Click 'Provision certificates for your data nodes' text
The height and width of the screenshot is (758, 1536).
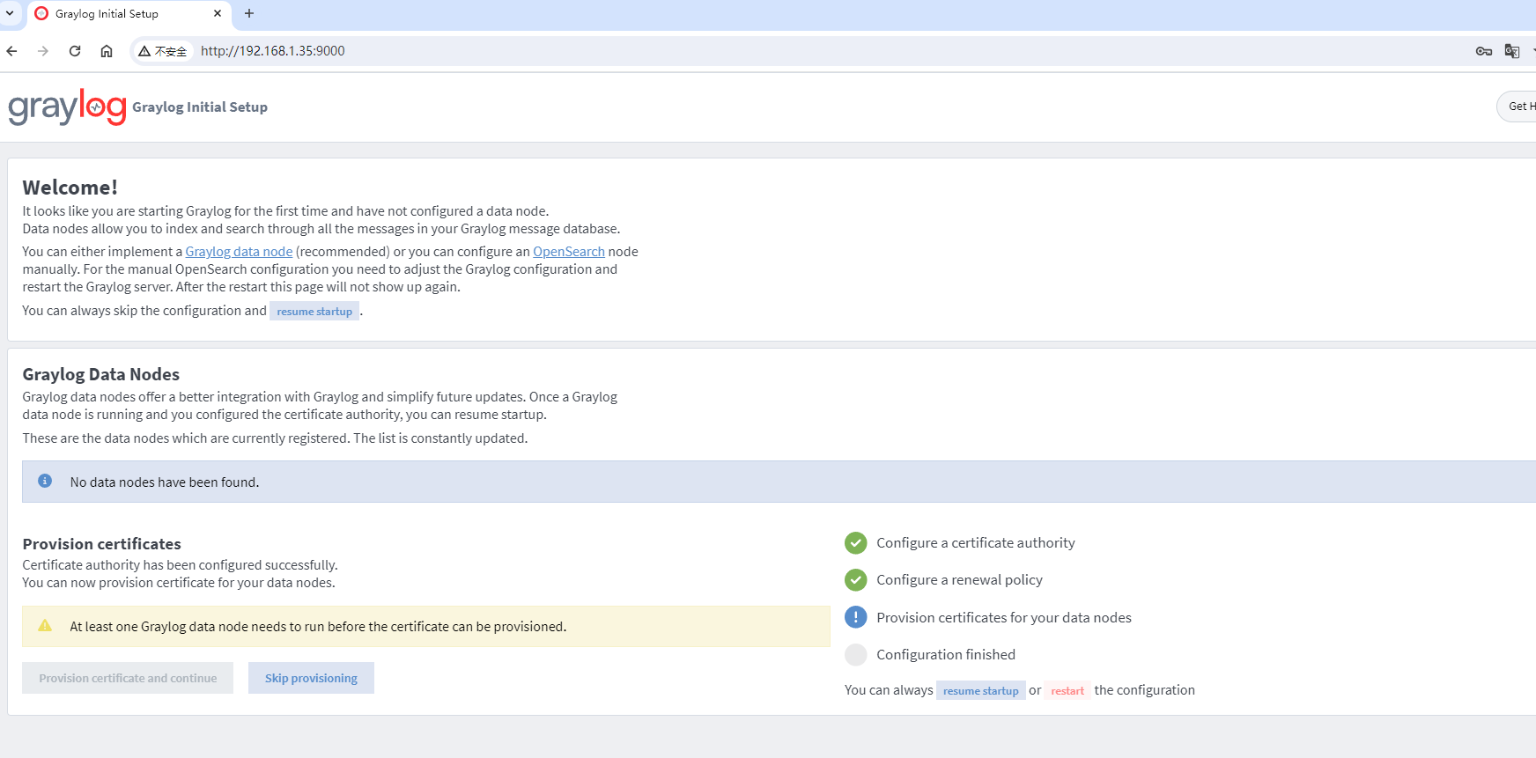click(1004, 618)
